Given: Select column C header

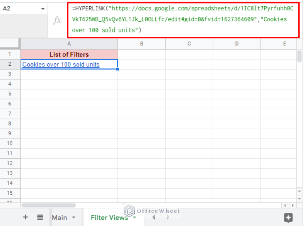Looking at the screenshot, I should [x=189, y=44].
